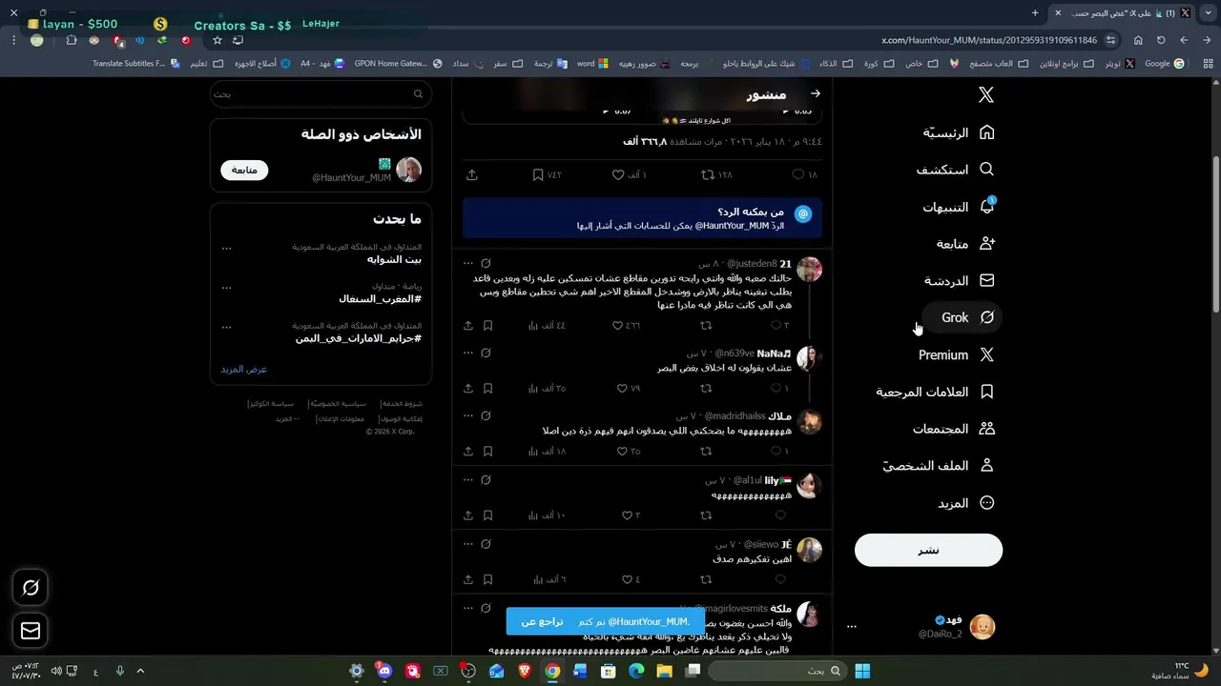Image resolution: width=1221 pixels, height=686 pixels.
Task: Open the Google bookmark in bookmarks bar
Action: pos(1165,64)
